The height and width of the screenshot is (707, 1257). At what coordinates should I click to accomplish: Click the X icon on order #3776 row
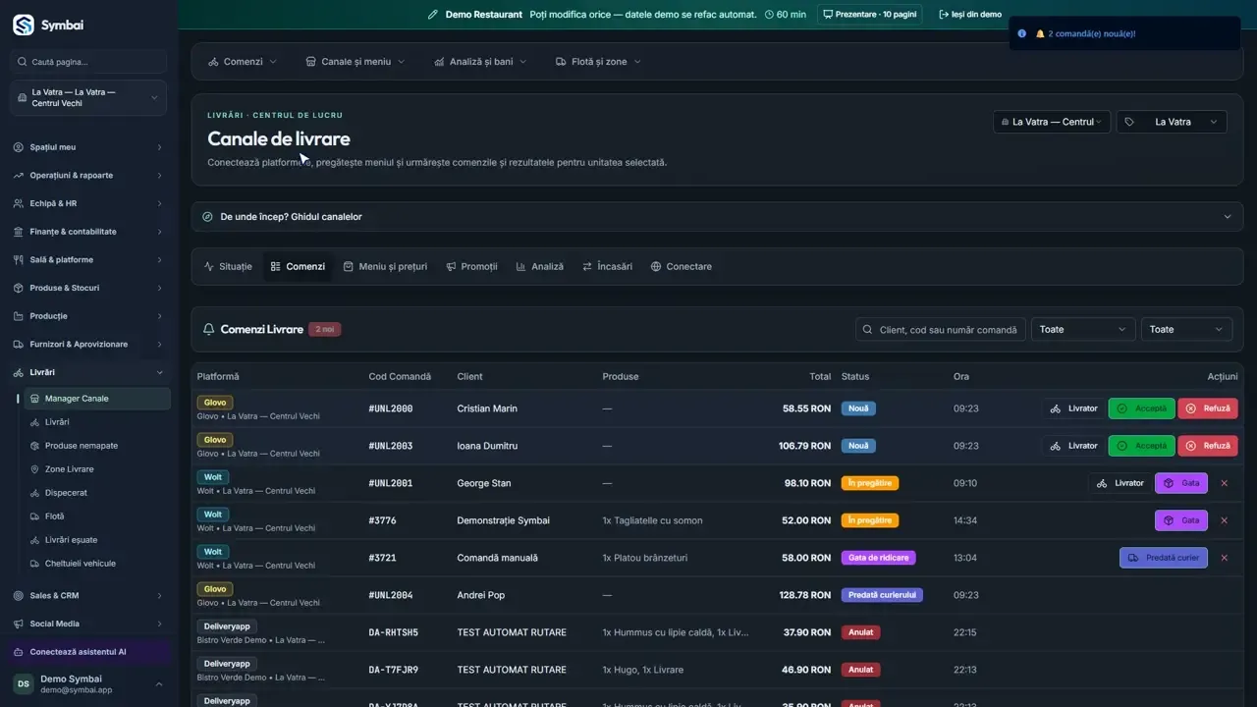[1224, 520]
